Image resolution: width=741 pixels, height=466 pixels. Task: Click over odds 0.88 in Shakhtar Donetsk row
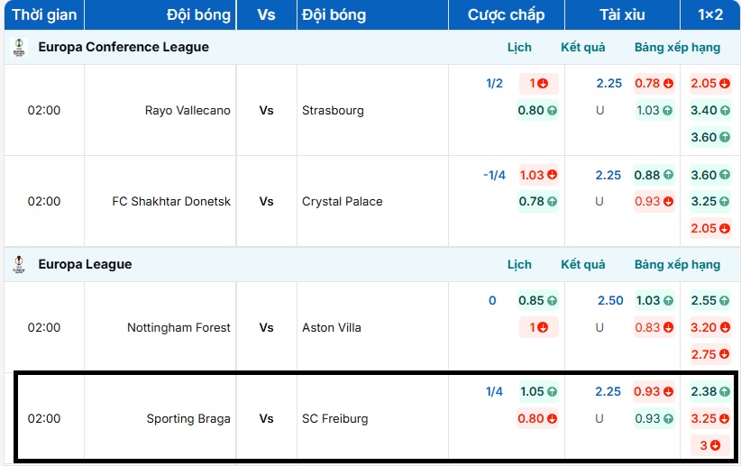point(654,176)
